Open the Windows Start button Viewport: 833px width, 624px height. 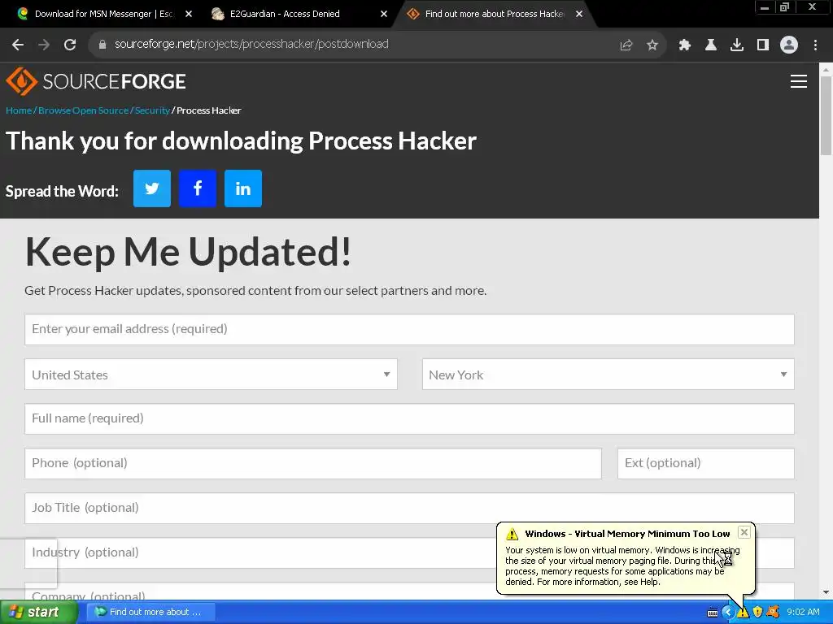click(38, 612)
